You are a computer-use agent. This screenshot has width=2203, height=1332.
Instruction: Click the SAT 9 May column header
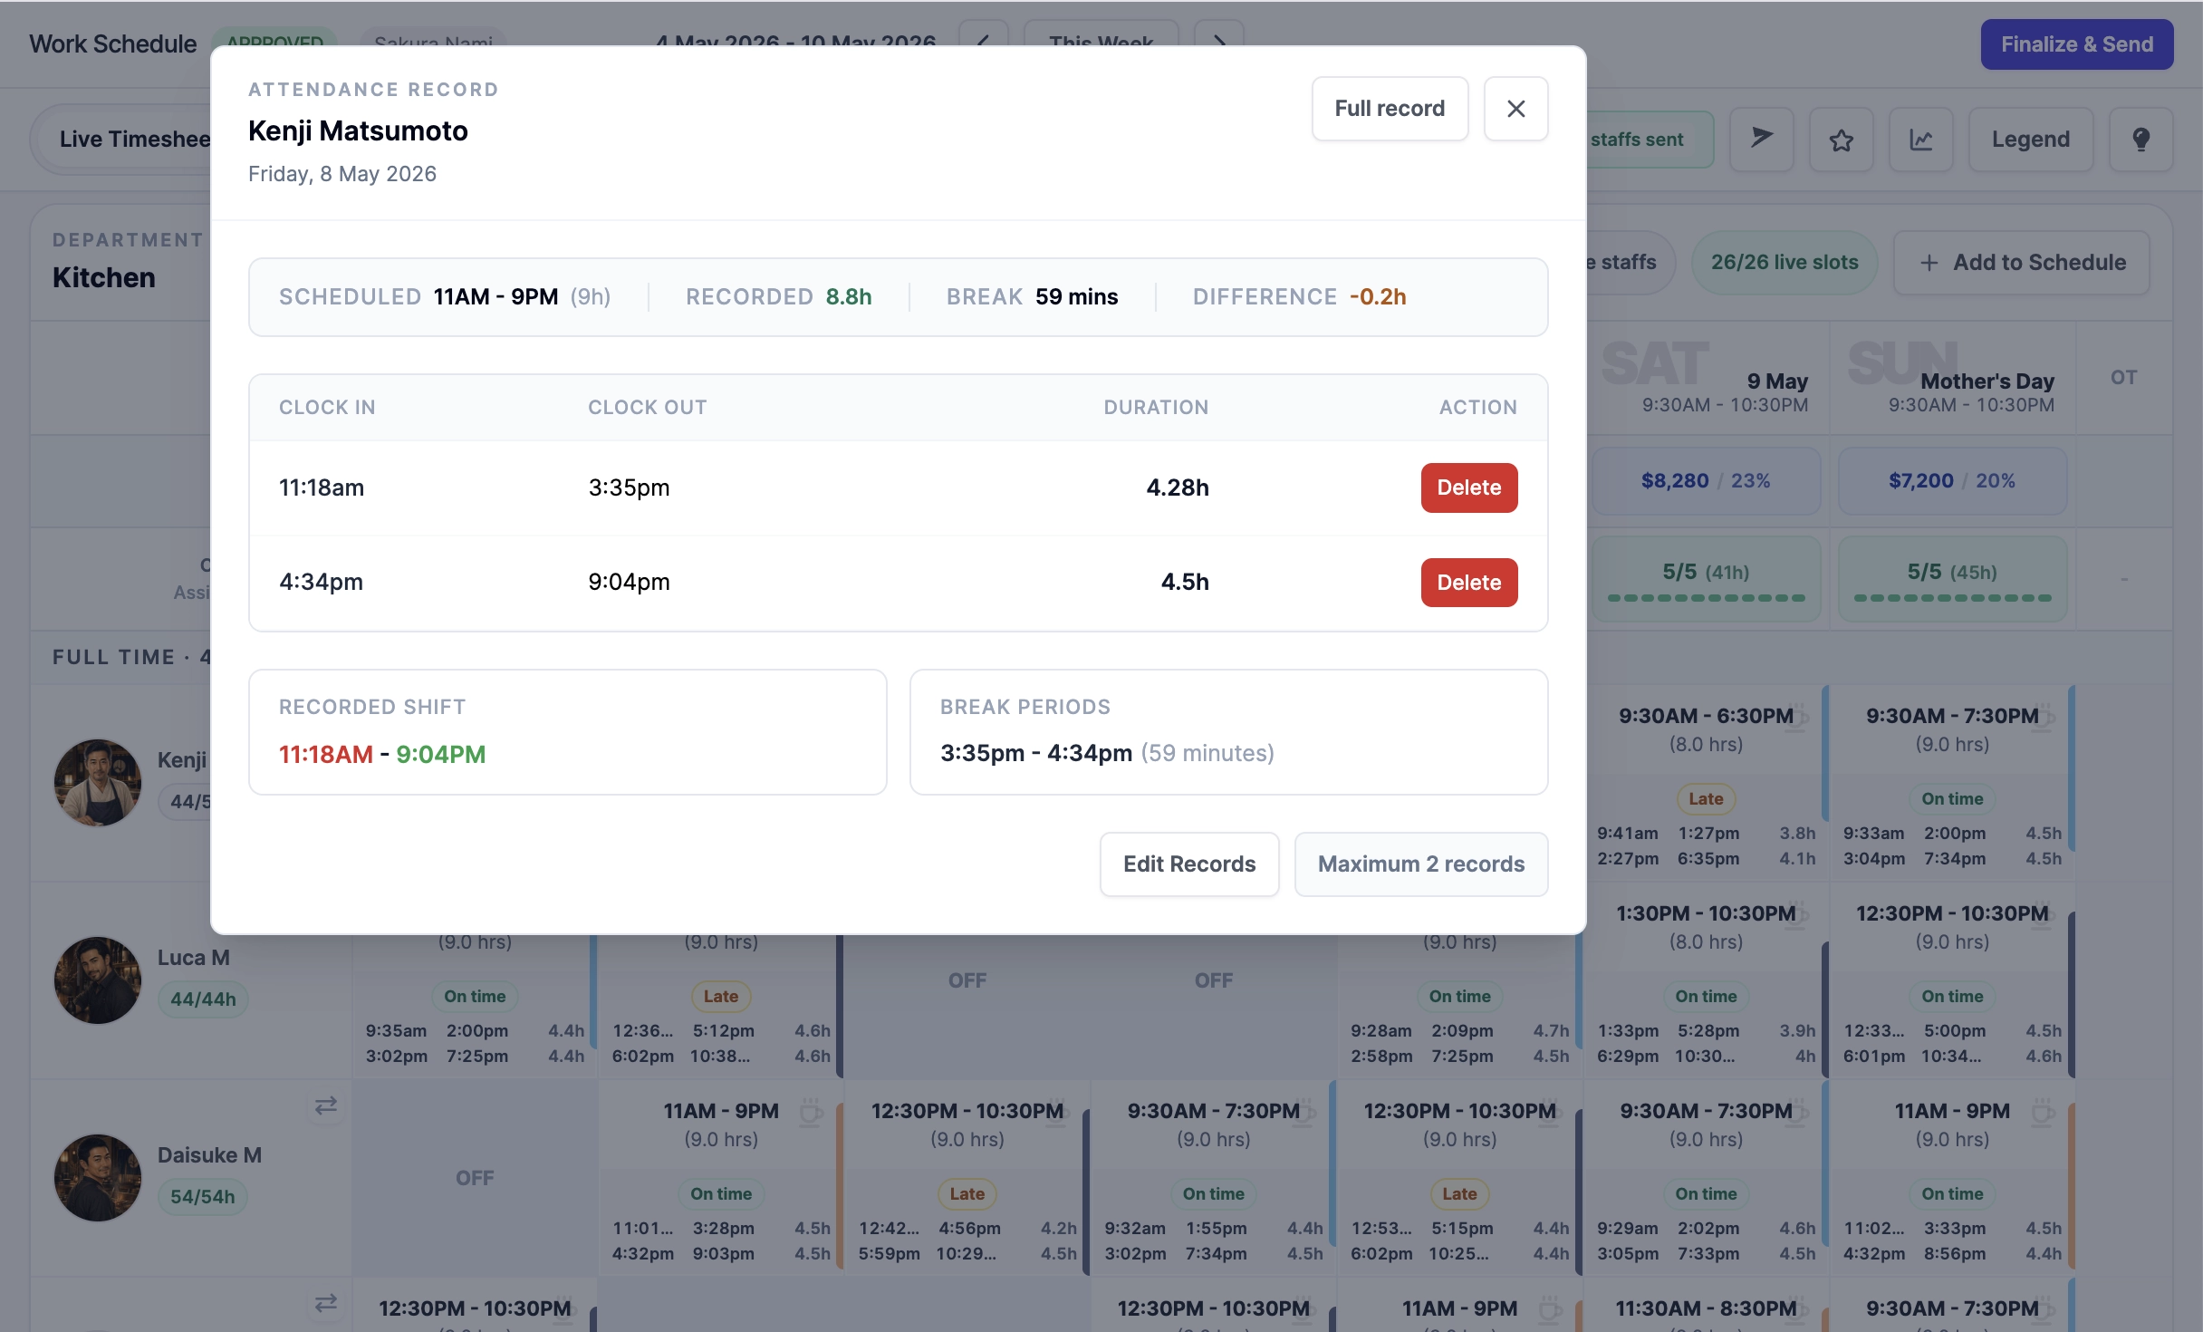pyautogui.click(x=1706, y=377)
